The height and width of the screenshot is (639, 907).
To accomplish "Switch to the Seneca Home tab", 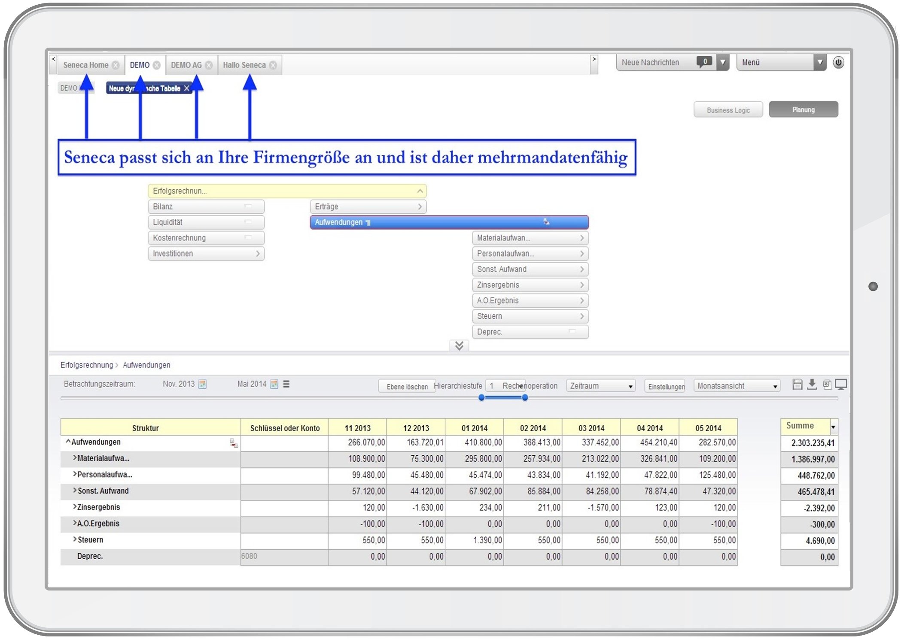I will (x=85, y=65).
